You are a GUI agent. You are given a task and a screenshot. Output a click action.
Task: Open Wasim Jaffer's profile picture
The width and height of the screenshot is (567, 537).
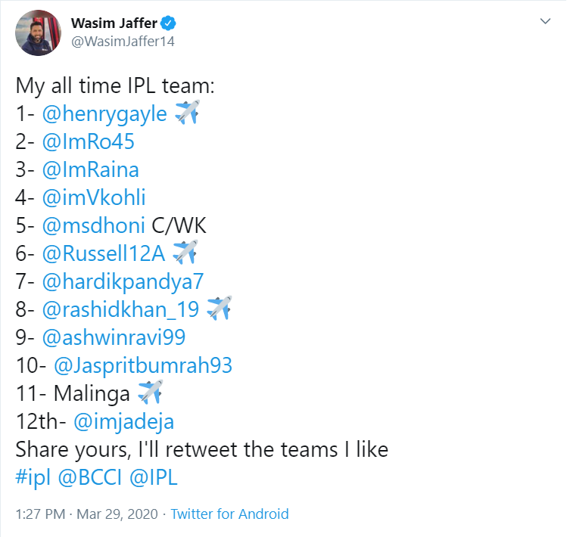[38, 33]
